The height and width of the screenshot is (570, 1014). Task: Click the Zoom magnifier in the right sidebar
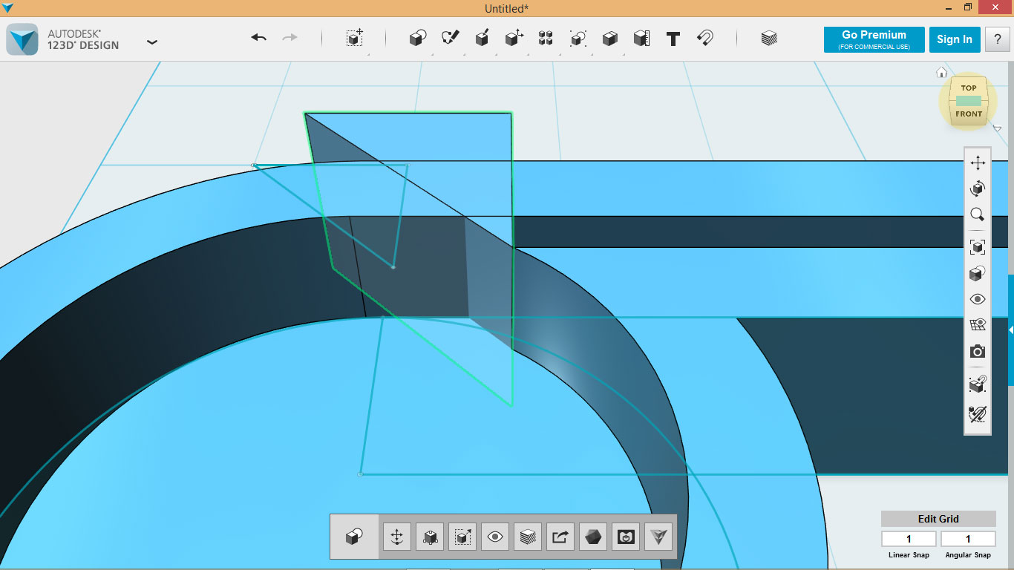point(978,214)
